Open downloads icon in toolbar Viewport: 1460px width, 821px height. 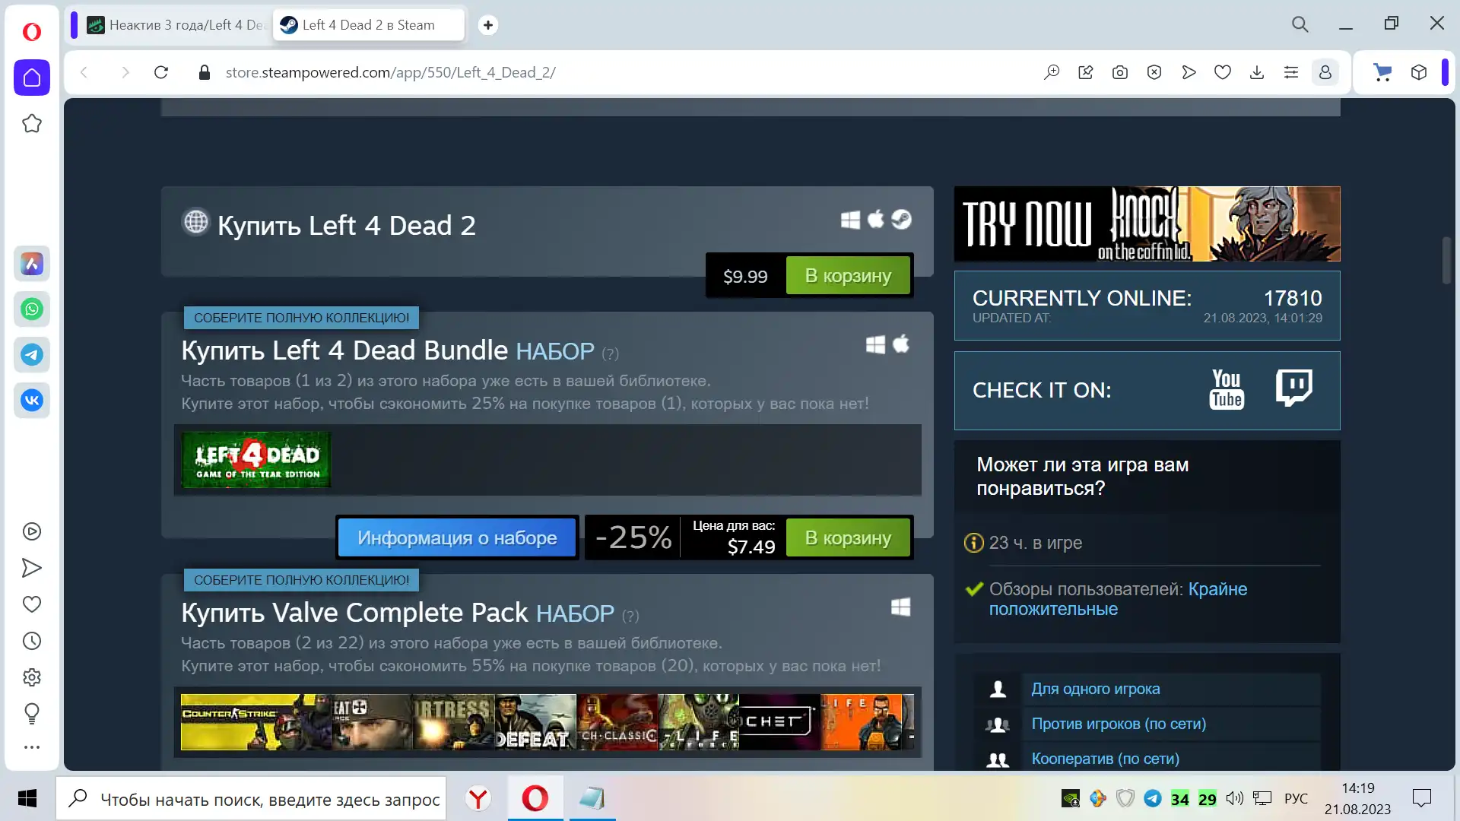pos(1257,72)
